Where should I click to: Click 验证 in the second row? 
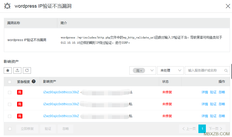[213, 104]
